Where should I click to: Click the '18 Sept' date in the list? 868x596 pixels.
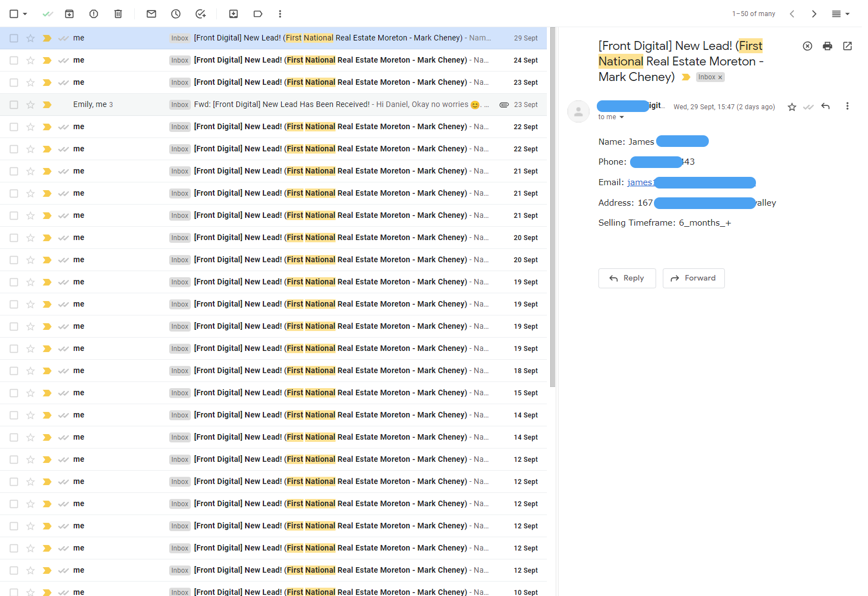[x=526, y=371]
